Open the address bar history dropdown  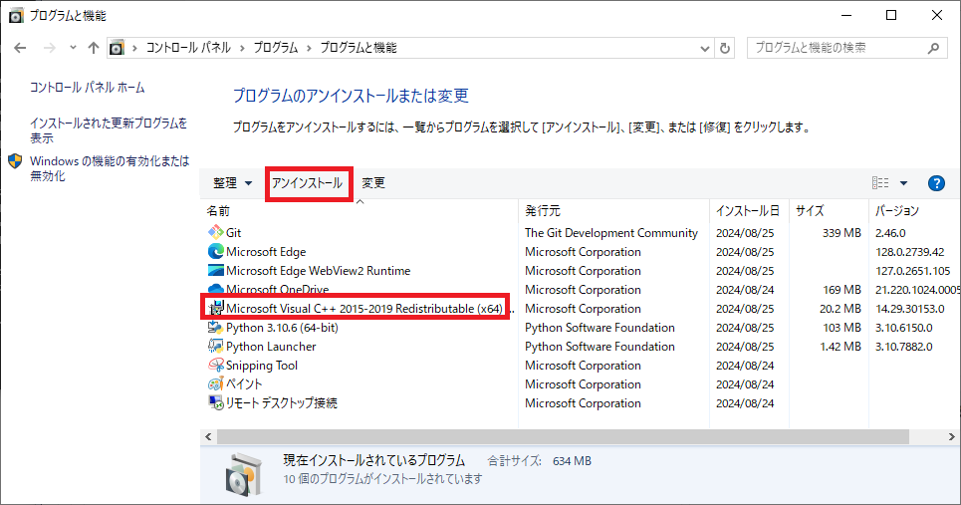click(704, 48)
